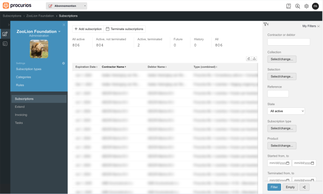Click Add subscription button
Screen dimensions: 323x194
(x=88, y=29)
